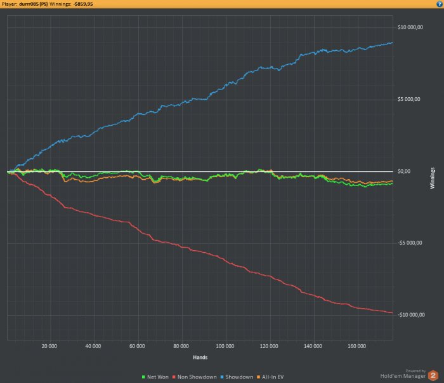Click the blue info icon in header

(439, 4)
